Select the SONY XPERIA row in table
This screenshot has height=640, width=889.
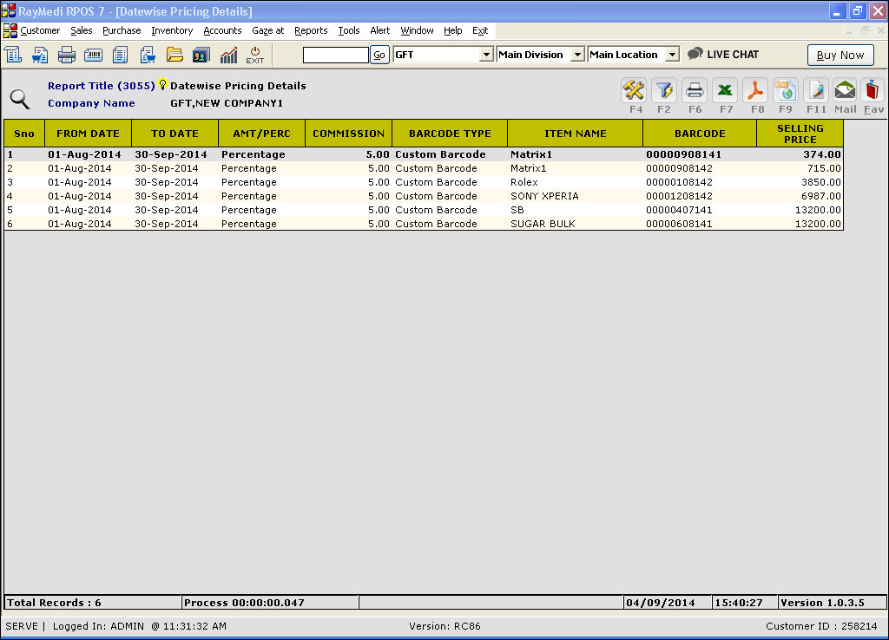click(544, 196)
